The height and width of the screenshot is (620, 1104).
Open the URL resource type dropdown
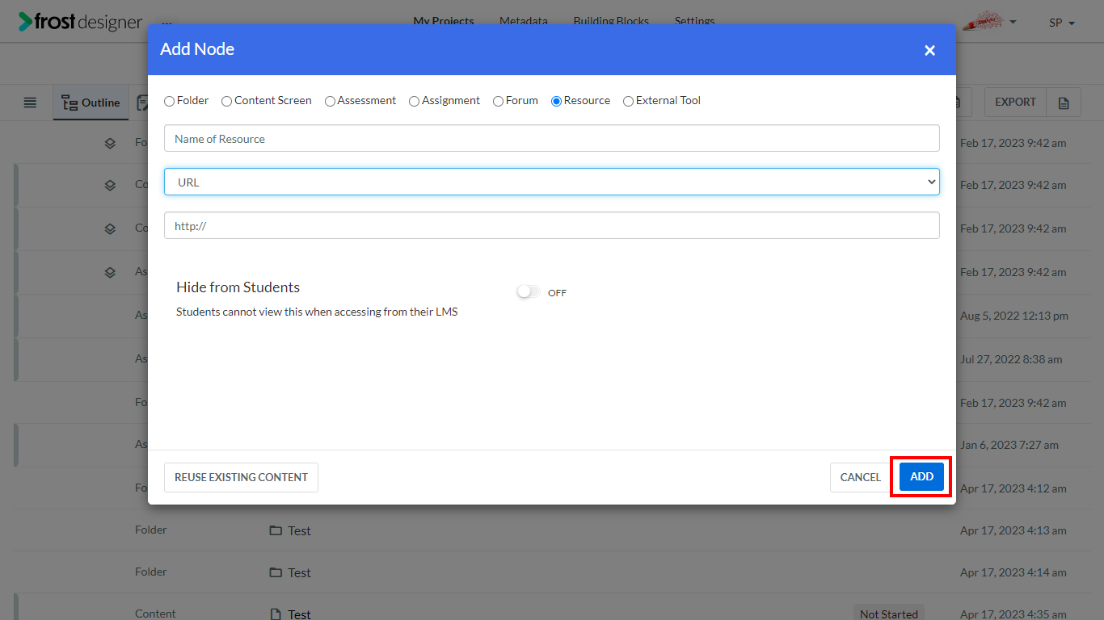pyautogui.click(x=551, y=182)
